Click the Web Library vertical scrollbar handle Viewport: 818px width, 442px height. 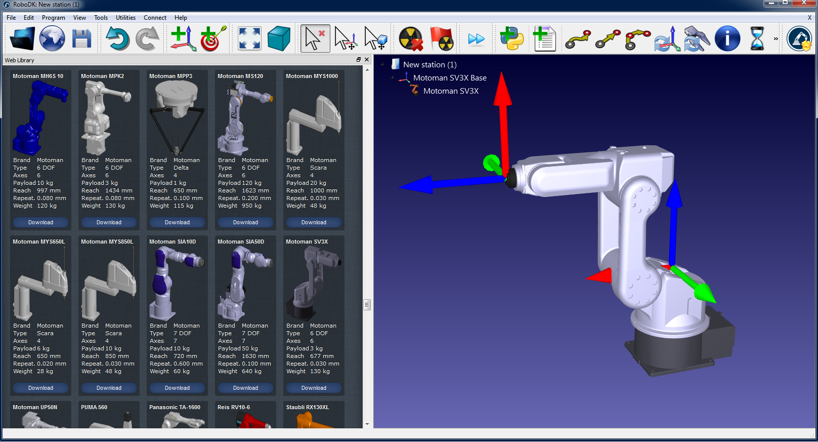(x=367, y=304)
